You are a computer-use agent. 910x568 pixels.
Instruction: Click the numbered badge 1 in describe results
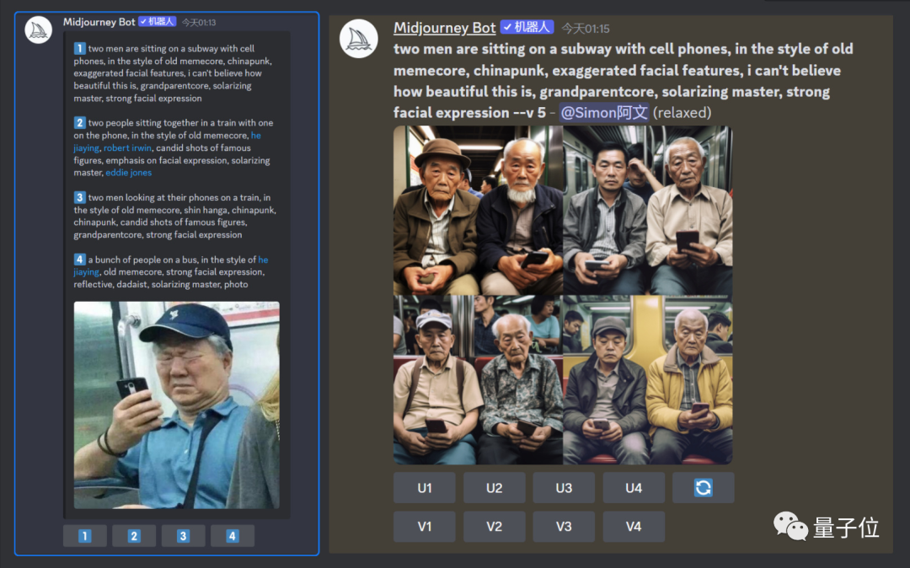tap(79, 49)
